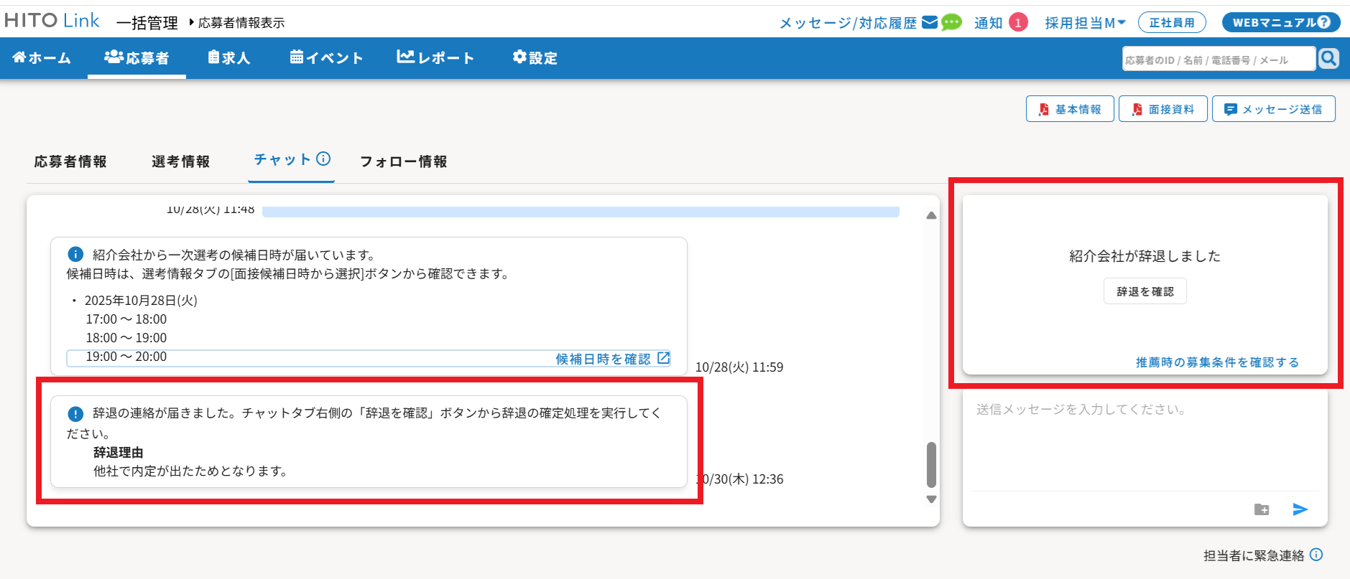Click the WEBマニュアル help button
Viewport: 1350px width, 579px height.
[1280, 22]
